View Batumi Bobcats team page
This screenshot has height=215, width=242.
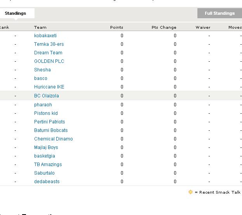pyautogui.click(x=51, y=130)
